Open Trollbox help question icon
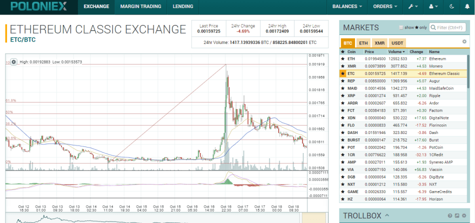Screen dimensions: 475x223 tap(450, 215)
